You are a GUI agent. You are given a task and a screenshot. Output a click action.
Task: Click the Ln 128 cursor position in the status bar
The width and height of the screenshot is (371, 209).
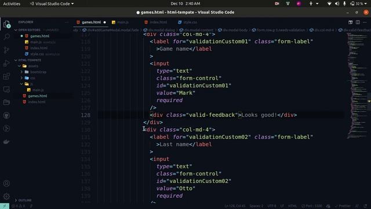tap(235, 206)
